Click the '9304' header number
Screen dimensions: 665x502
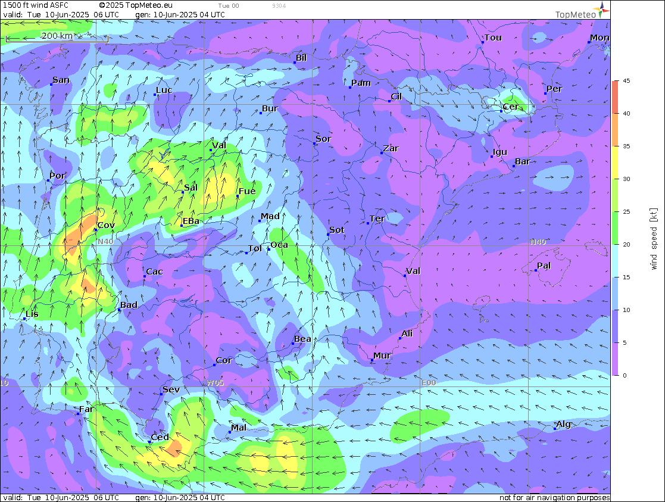point(279,6)
